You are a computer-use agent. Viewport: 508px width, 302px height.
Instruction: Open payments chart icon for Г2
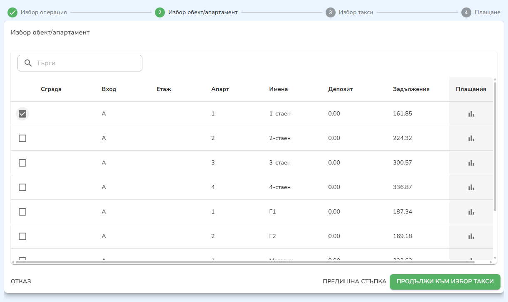(x=471, y=236)
